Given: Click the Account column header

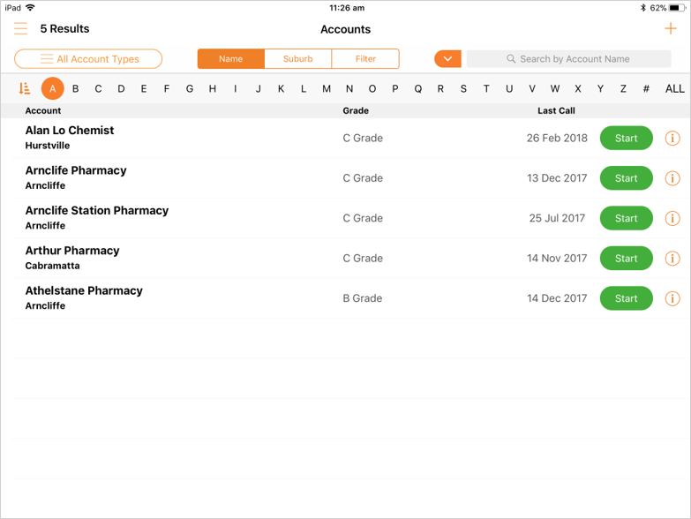Looking at the screenshot, I should [x=43, y=110].
